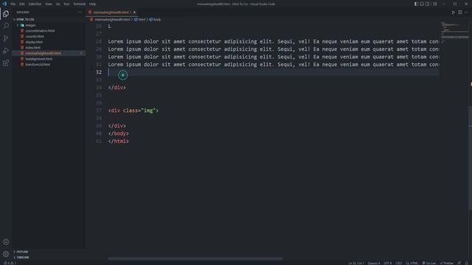Click Ln 32, Col 1 cursor position

pos(356,263)
